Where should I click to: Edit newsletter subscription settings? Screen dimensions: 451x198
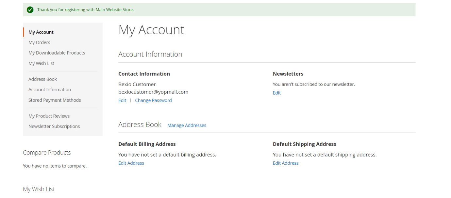(x=276, y=93)
